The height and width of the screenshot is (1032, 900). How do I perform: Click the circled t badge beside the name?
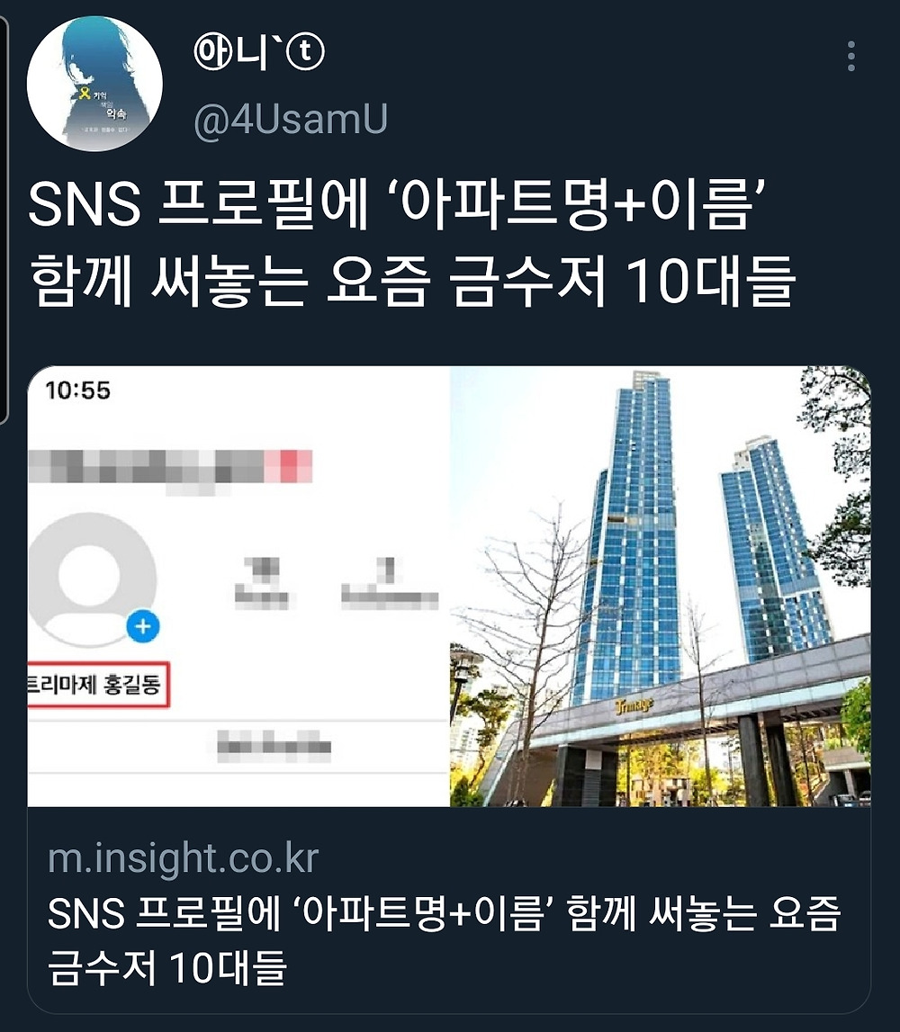pyautogui.click(x=304, y=52)
